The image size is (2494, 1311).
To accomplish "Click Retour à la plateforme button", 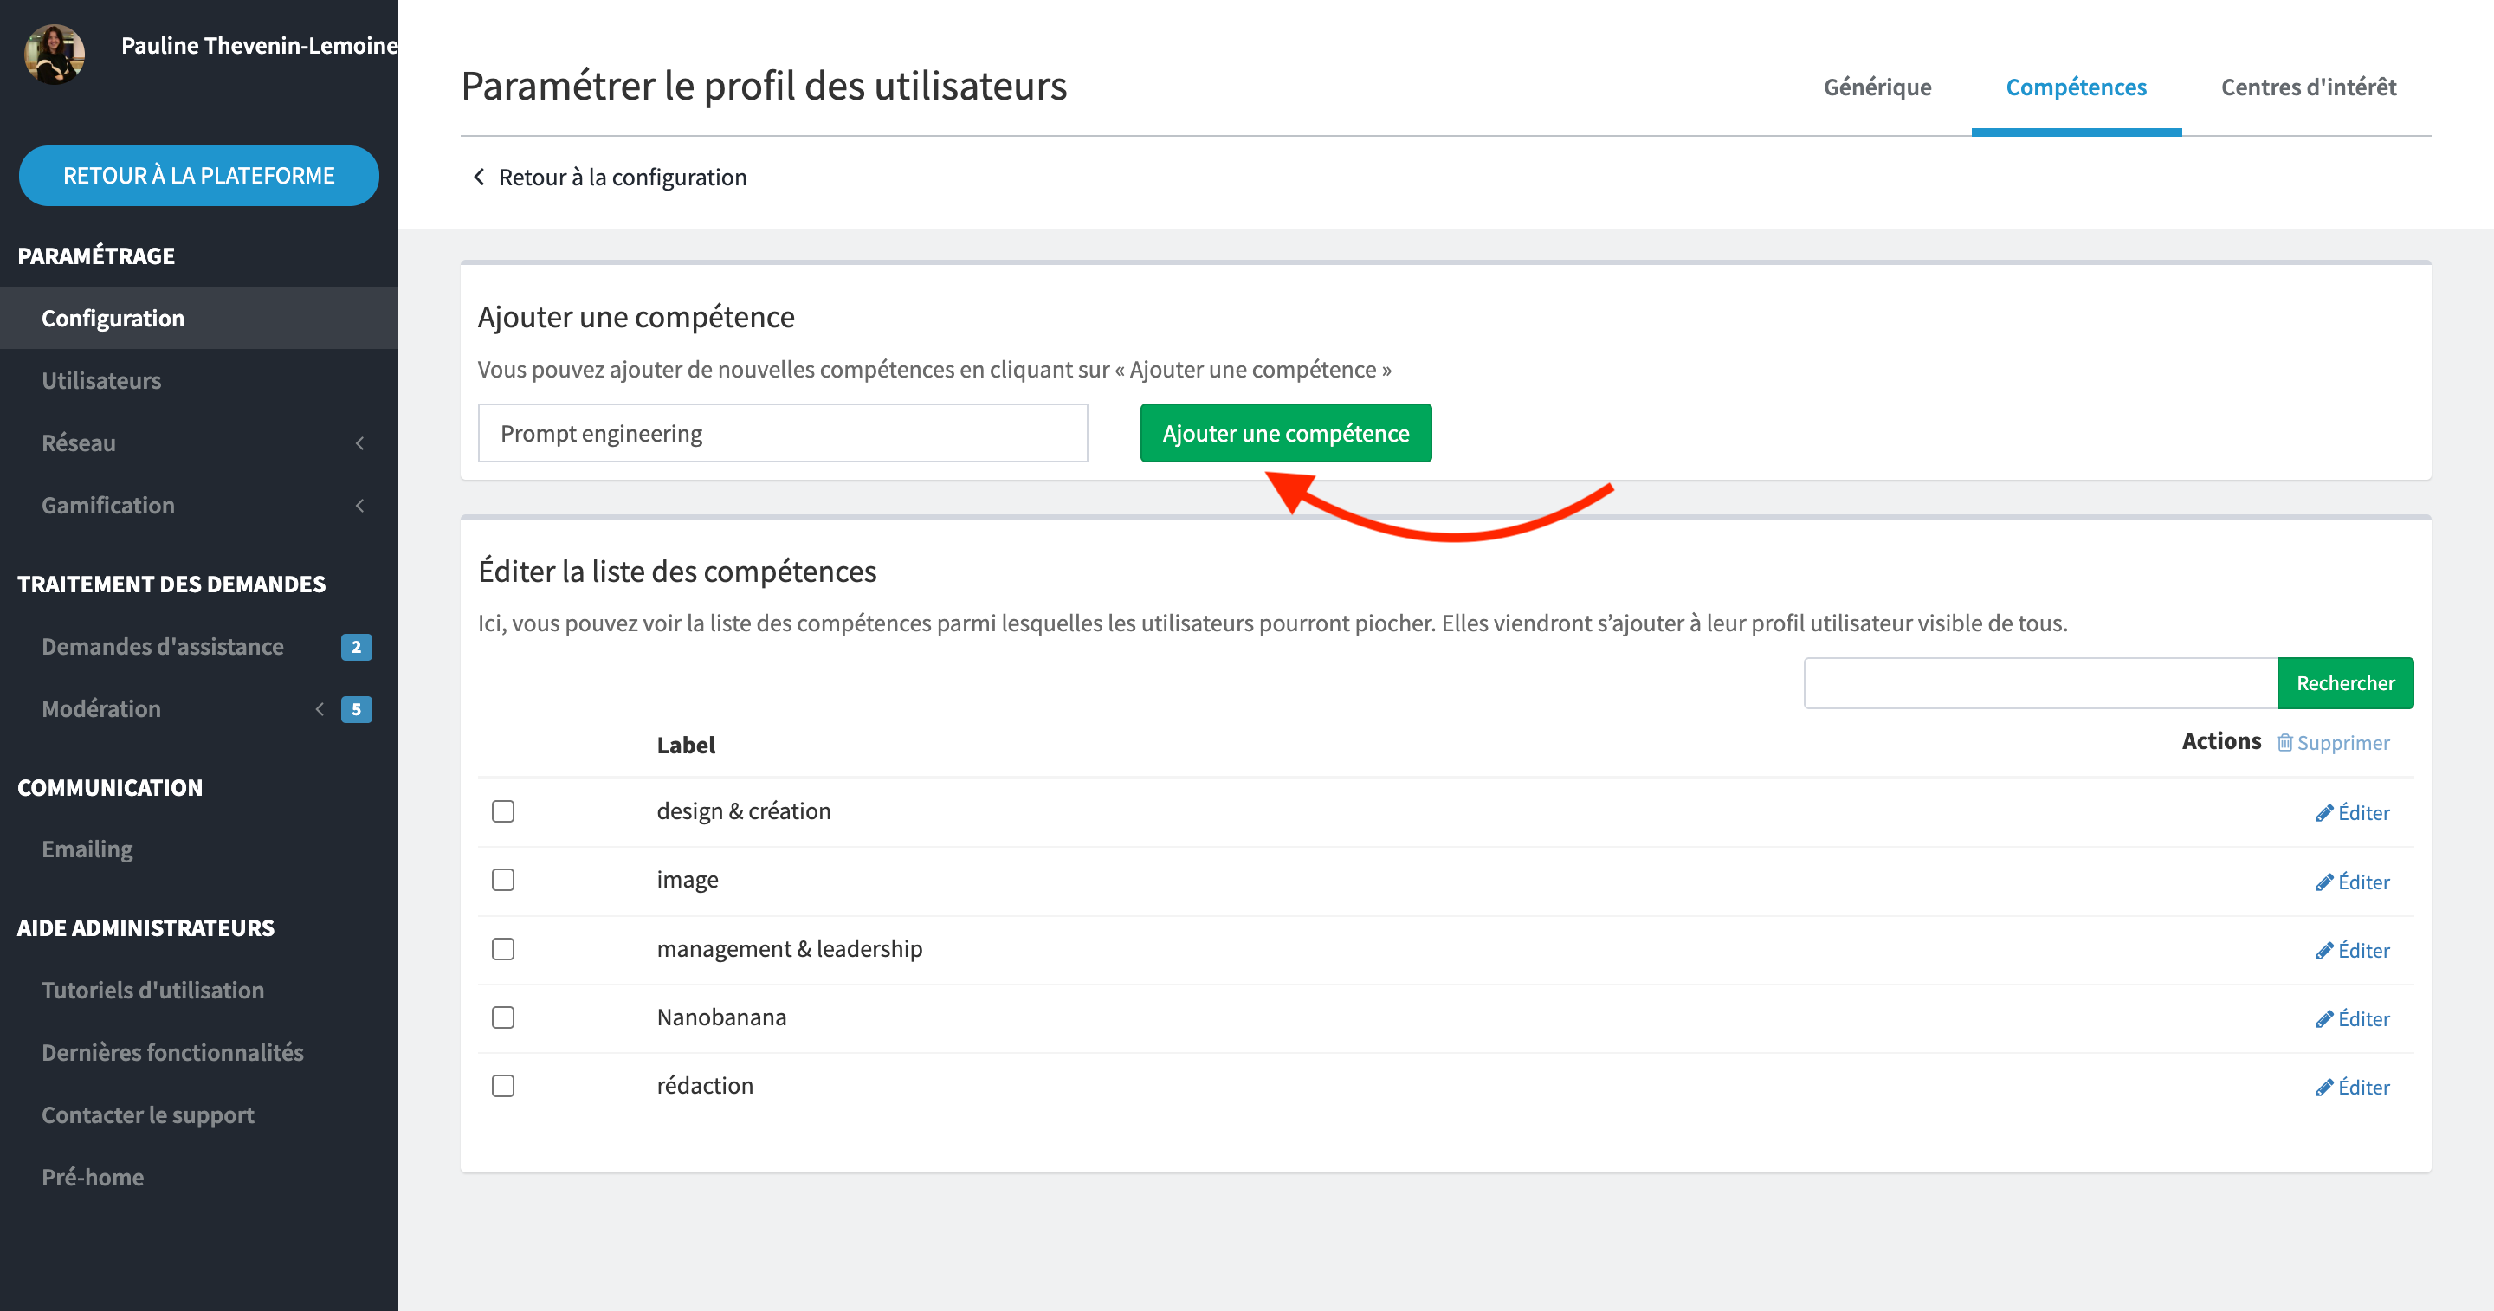I will [x=198, y=175].
